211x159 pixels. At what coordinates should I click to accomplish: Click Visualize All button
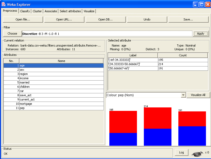pyautogui.click(x=198, y=95)
